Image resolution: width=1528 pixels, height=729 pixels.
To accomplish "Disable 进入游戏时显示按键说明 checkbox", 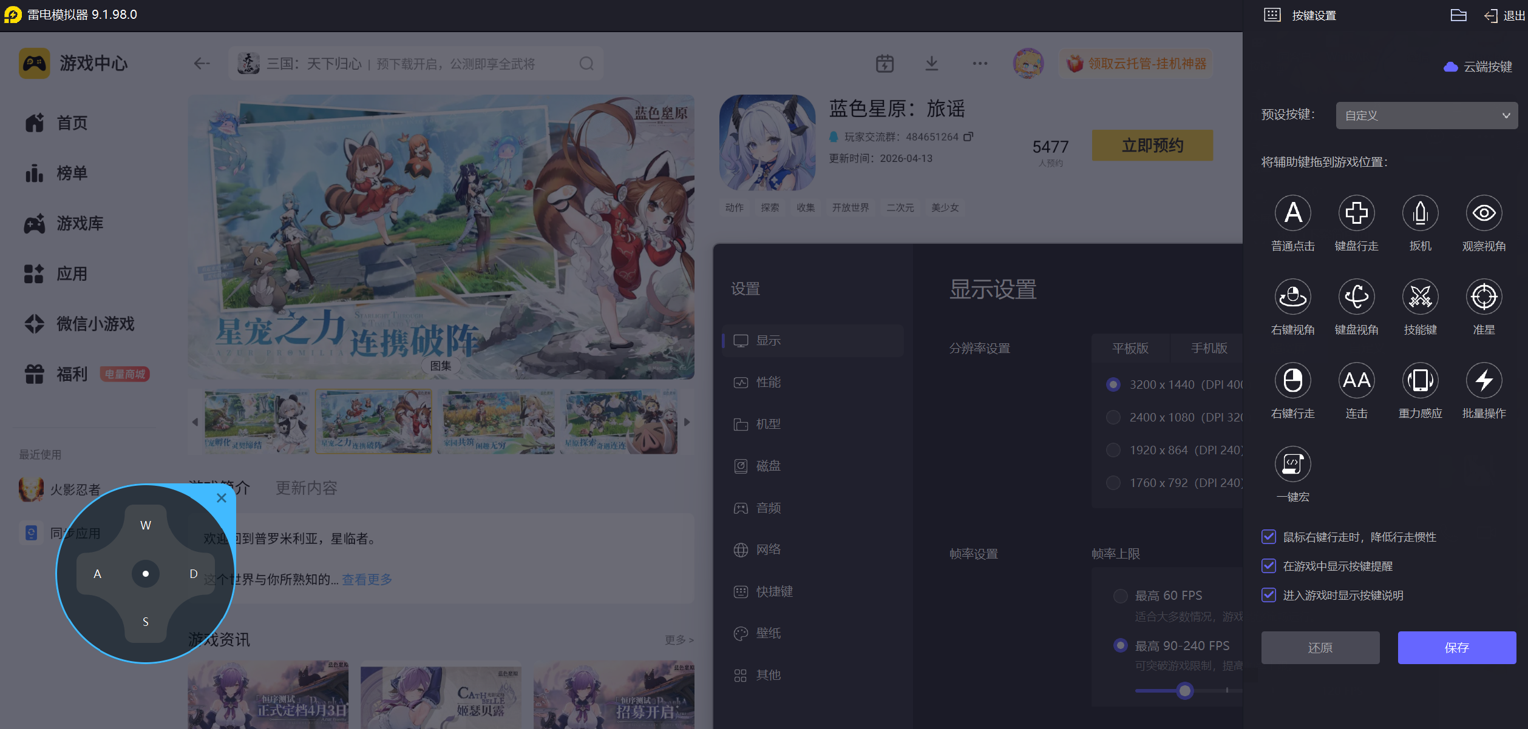I will pyautogui.click(x=1269, y=595).
